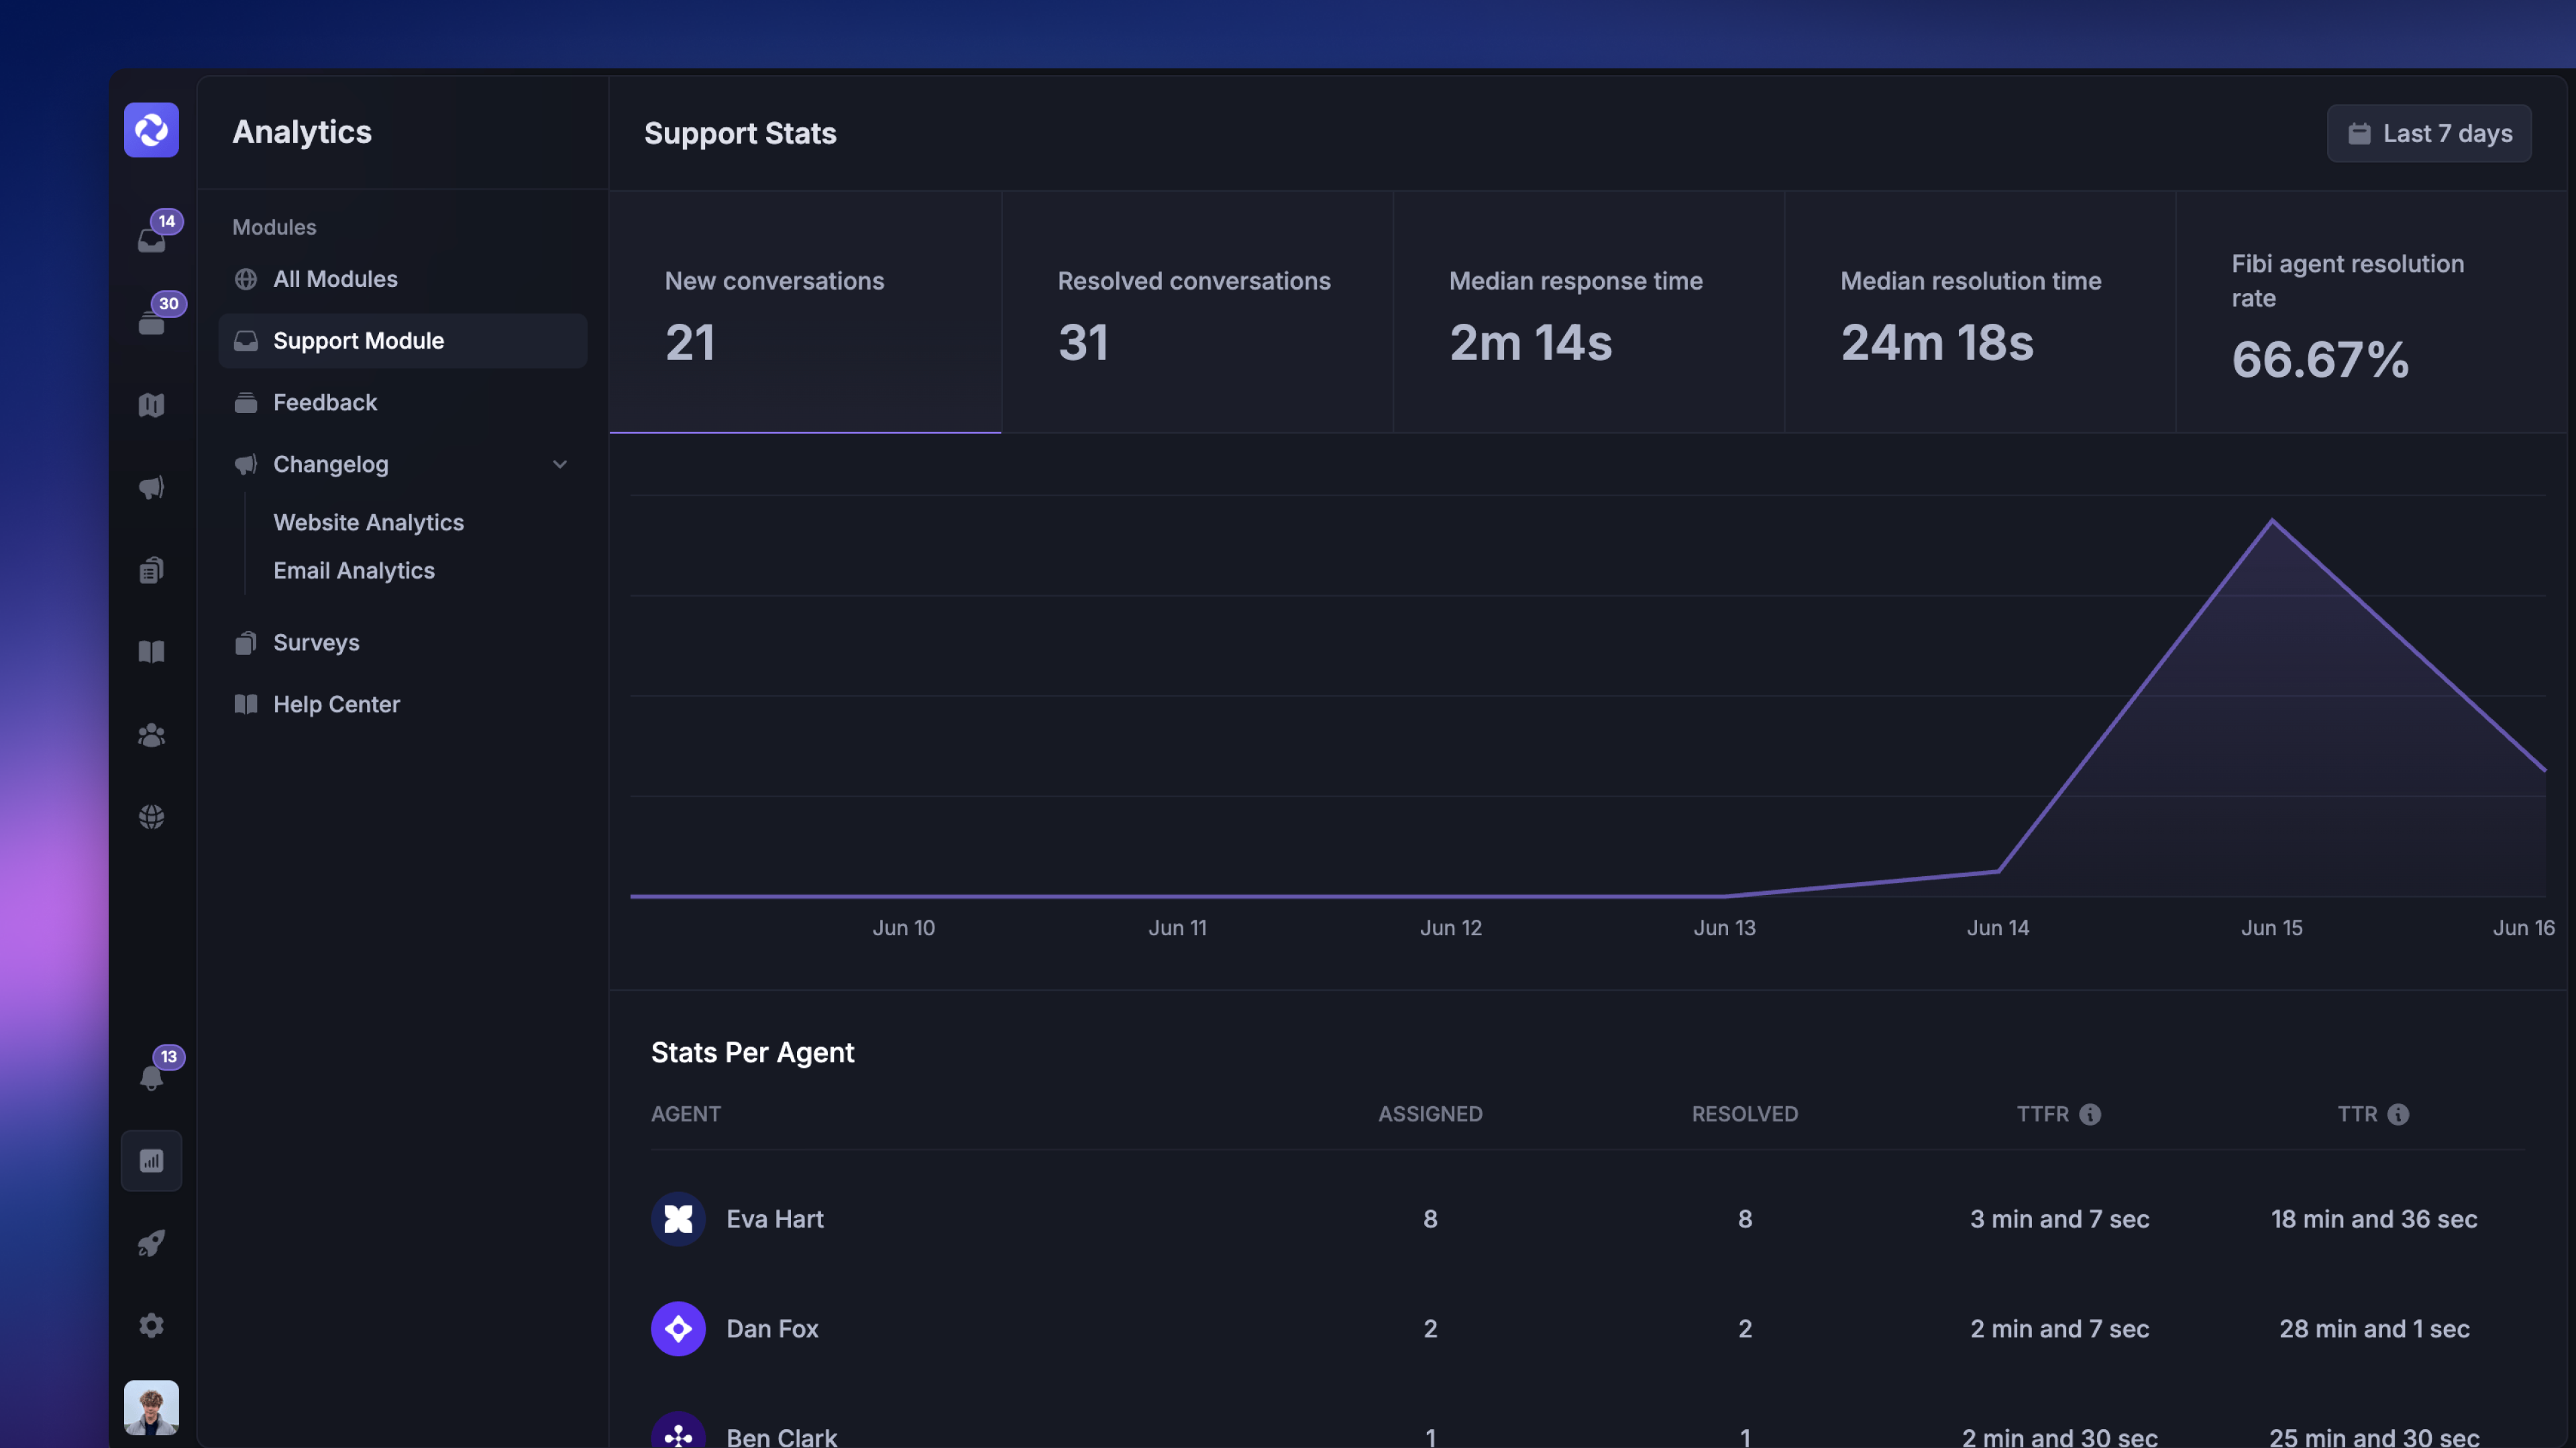
Task: Open the Last 7 days date range dropdown
Action: (x=2429, y=133)
